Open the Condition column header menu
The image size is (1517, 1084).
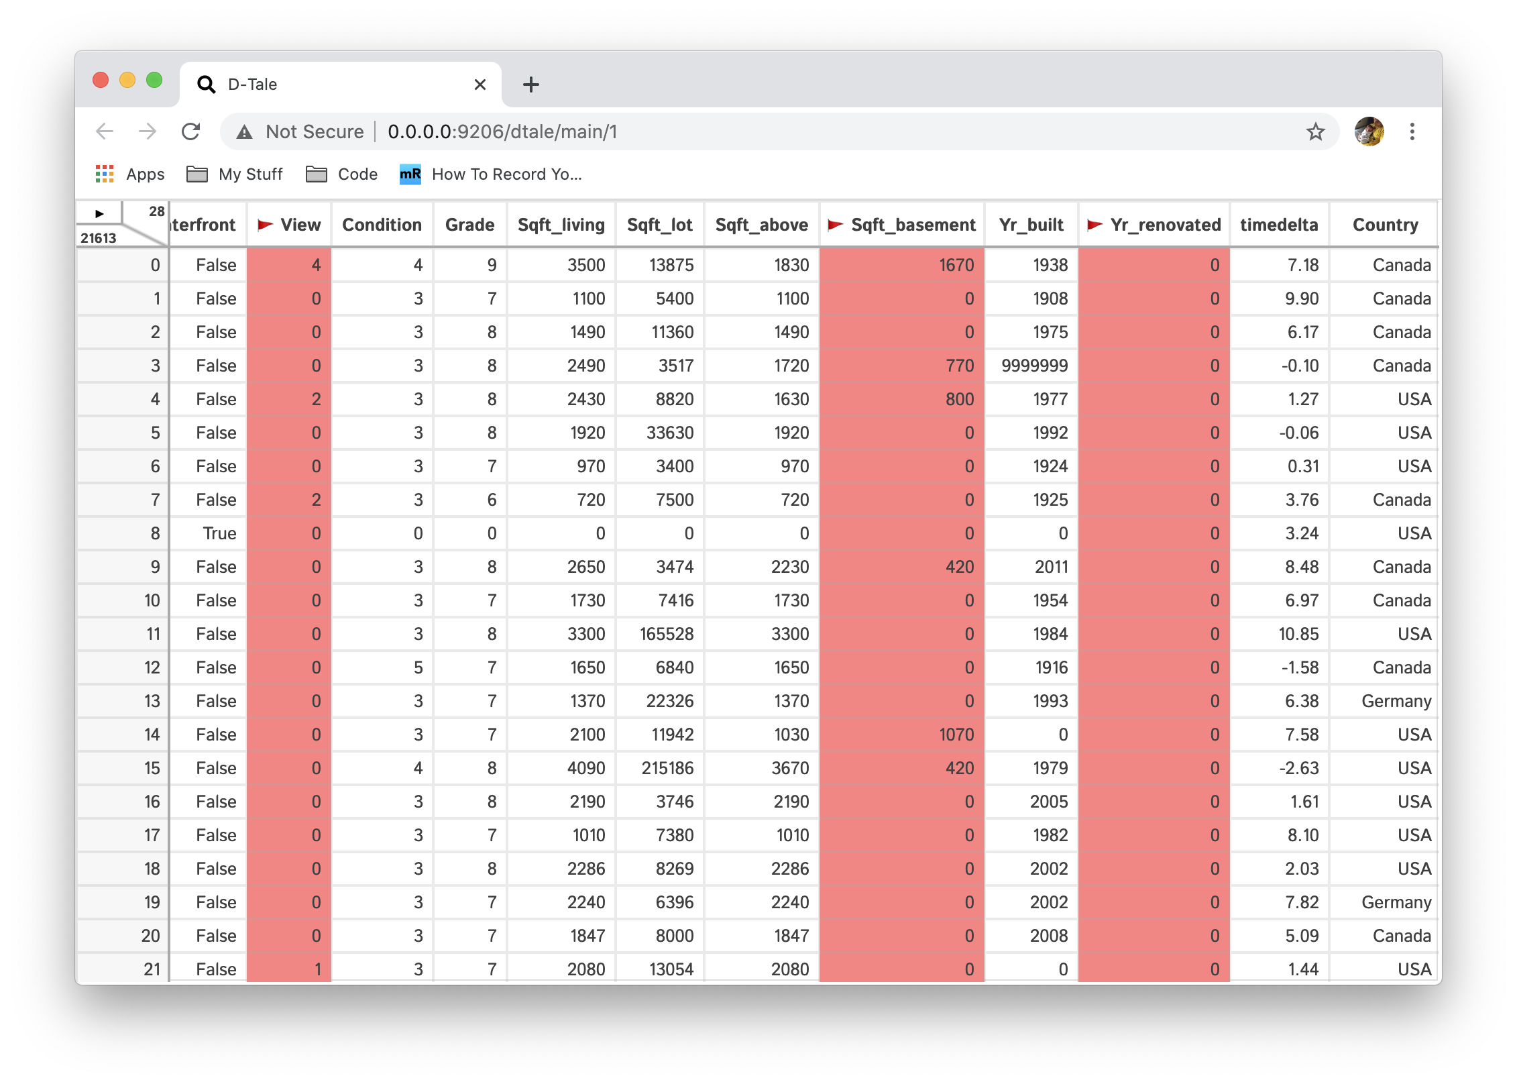[382, 225]
